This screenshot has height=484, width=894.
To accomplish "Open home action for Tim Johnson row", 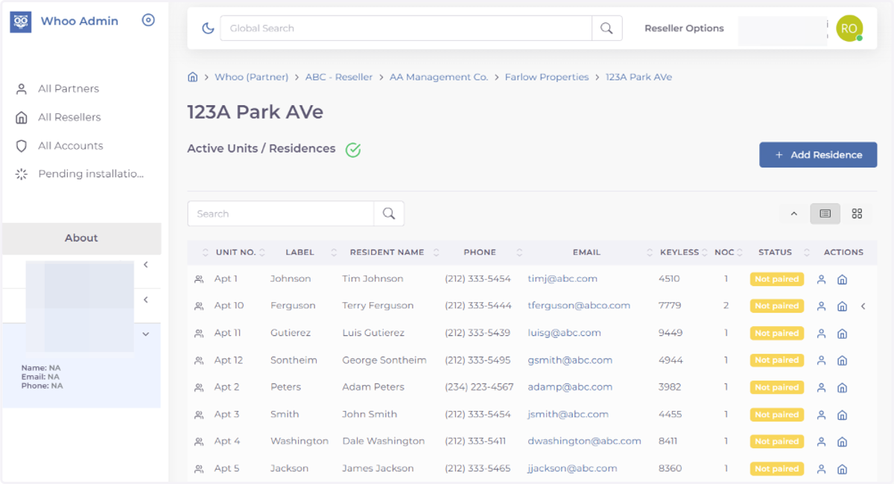I will 843,279.
